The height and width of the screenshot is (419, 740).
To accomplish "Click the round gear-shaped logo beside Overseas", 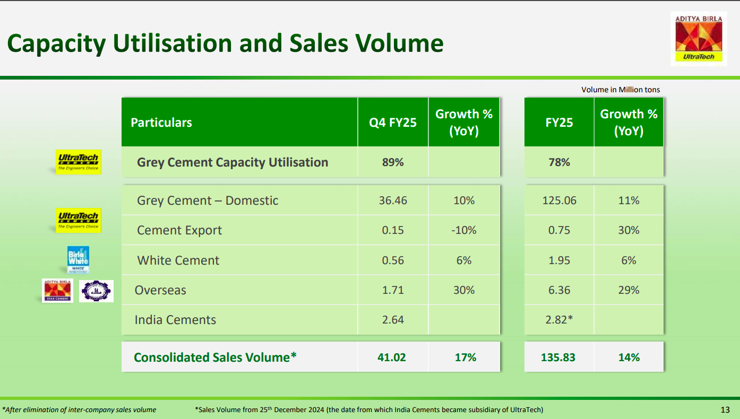I will pyautogui.click(x=96, y=291).
